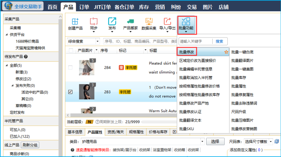Click the 全球交易助手 logo

(x=24, y=6)
